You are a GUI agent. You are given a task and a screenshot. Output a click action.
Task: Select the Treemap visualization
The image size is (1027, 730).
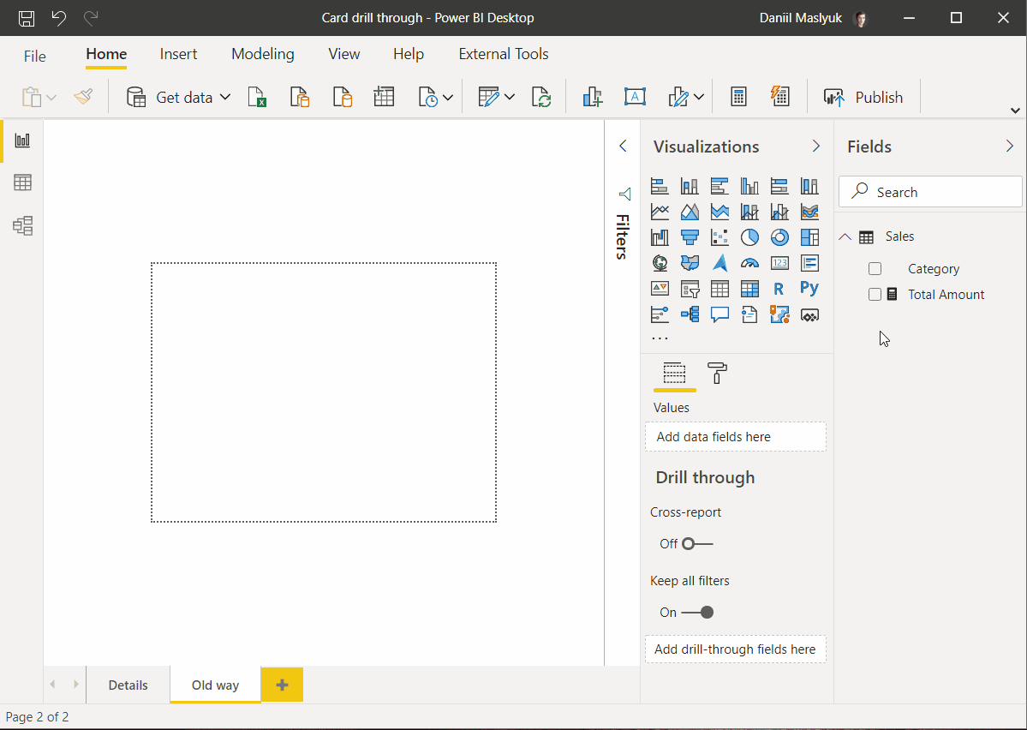pyautogui.click(x=809, y=237)
